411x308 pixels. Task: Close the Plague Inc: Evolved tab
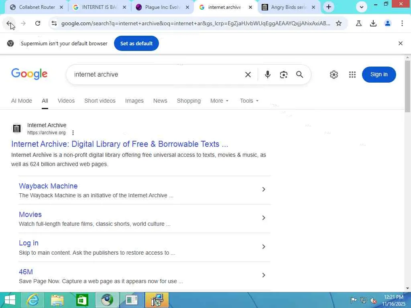point(187,7)
